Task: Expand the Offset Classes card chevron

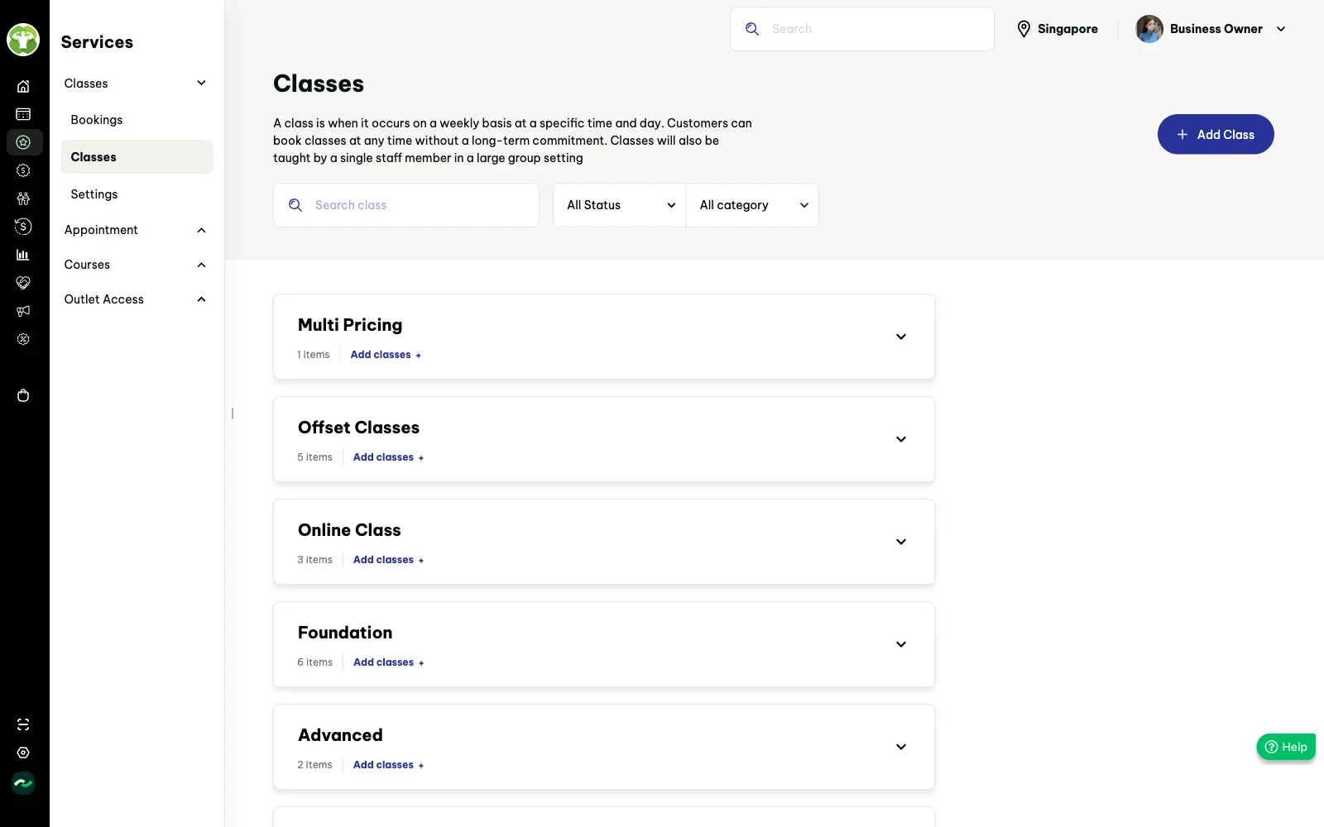Action: click(901, 439)
